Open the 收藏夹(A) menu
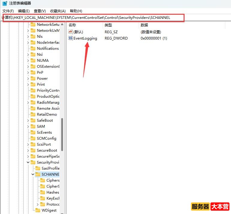 pyautogui.click(x=58, y=11)
